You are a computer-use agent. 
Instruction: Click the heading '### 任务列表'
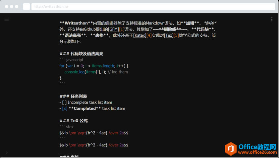[x=73, y=97]
